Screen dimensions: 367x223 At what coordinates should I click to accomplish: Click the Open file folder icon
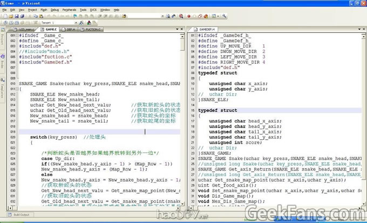tap(10, 16)
